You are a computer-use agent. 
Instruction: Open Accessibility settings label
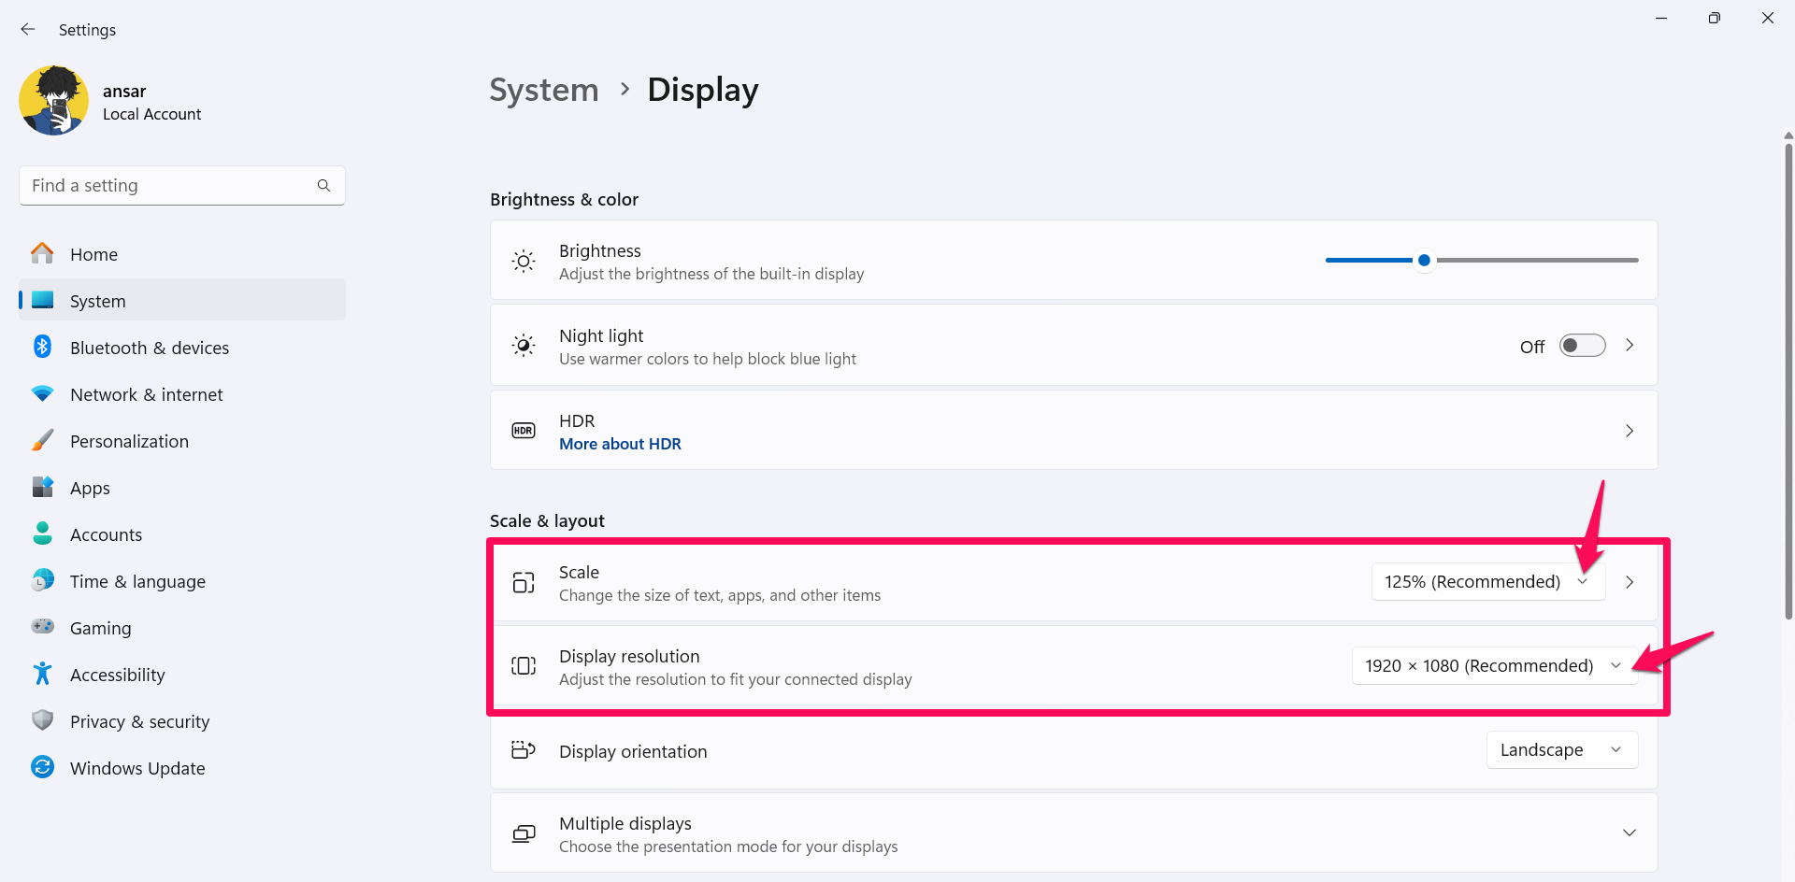pyautogui.click(x=118, y=675)
